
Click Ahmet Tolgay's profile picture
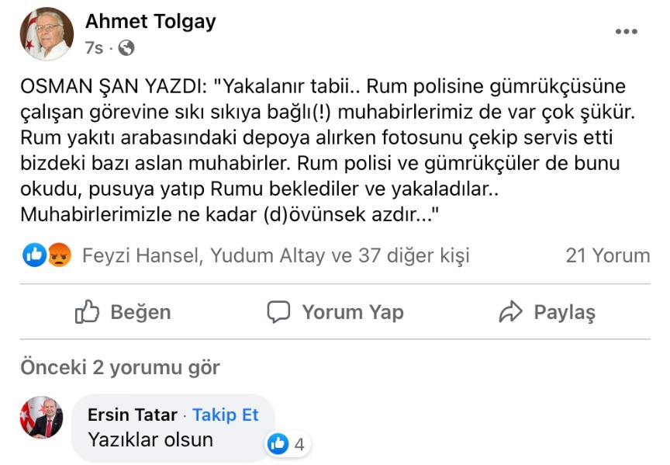point(47,34)
